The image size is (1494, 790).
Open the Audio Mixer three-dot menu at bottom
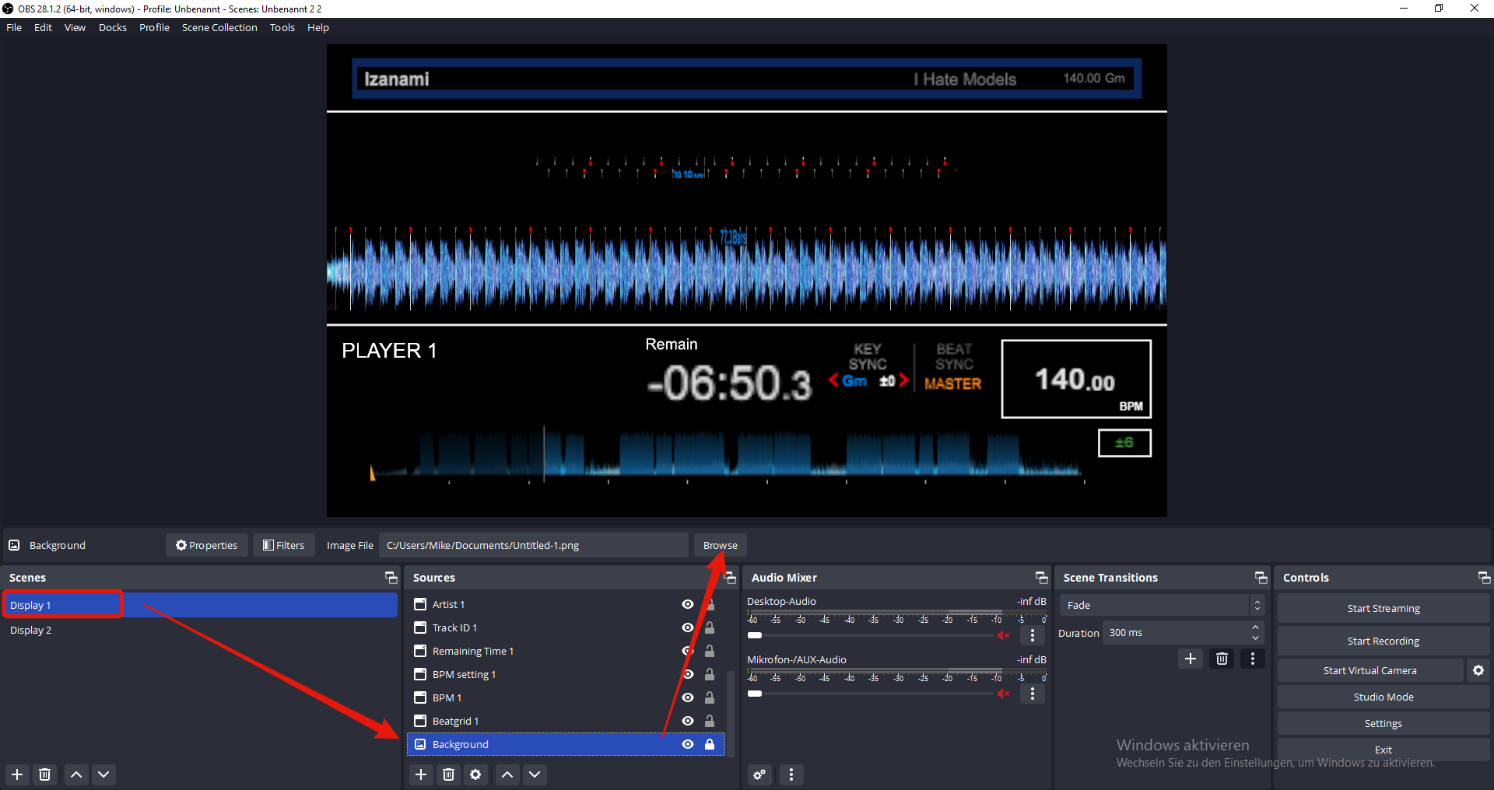(791, 774)
